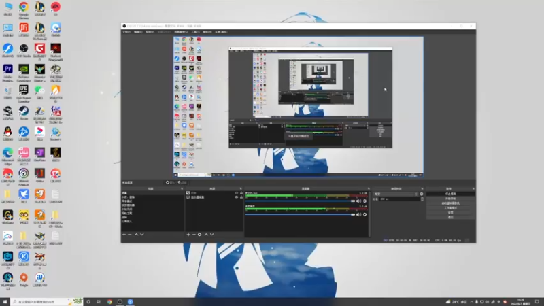Toggle lock on first source
This screenshot has width=544, height=306.
point(241,193)
